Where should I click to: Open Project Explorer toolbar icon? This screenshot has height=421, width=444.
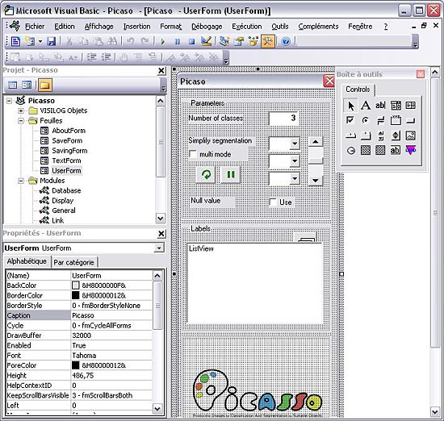pyautogui.click(x=224, y=42)
